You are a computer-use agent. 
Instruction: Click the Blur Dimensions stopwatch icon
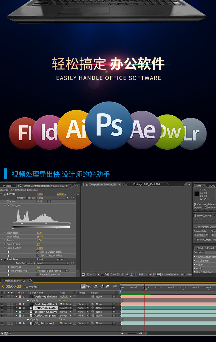pyautogui.click(x=8, y=271)
